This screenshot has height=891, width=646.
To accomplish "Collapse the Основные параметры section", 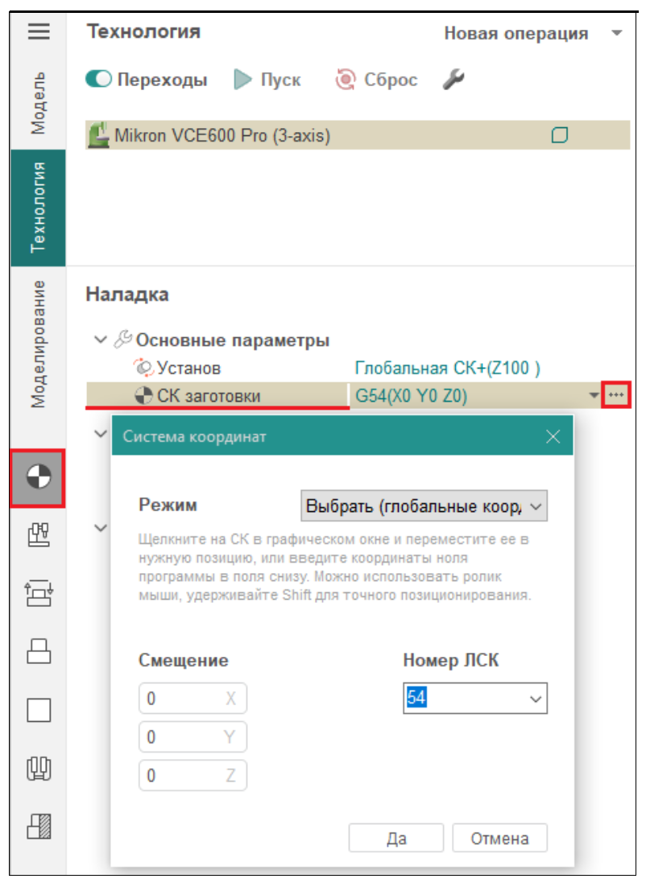I will [101, 340].
